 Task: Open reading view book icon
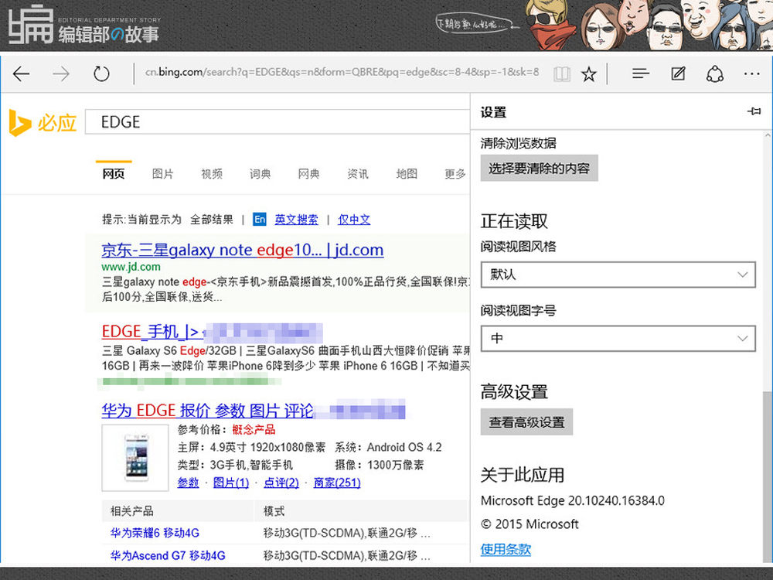tap(561, 74)
